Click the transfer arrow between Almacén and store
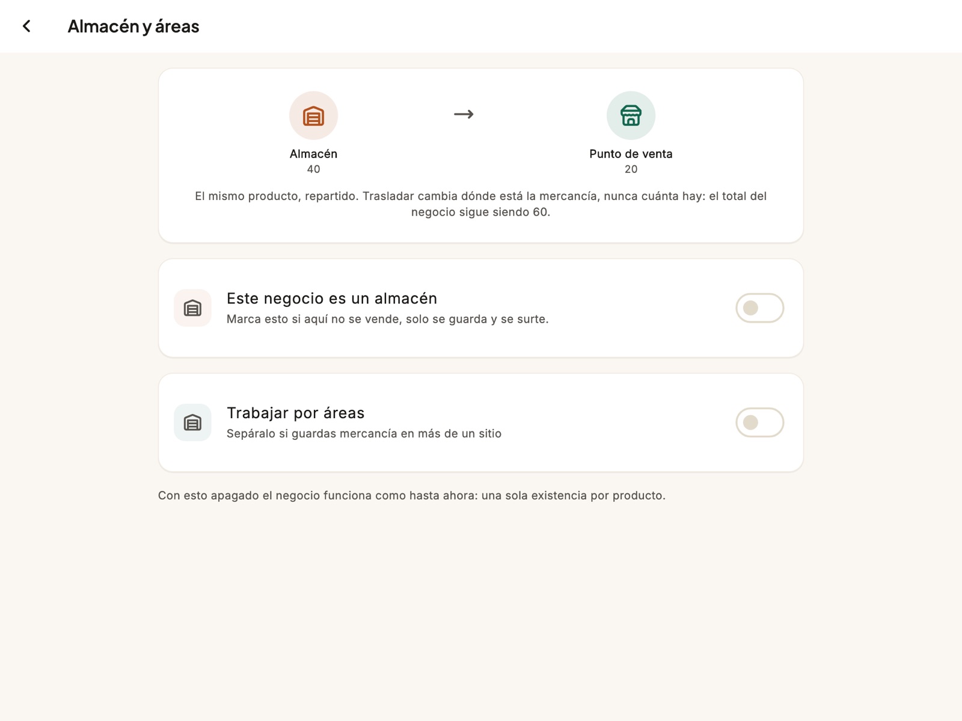 point(464,114)
